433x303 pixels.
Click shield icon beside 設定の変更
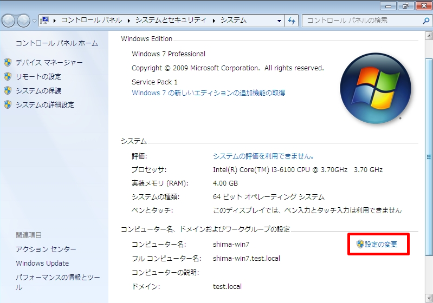click(360, 244)
